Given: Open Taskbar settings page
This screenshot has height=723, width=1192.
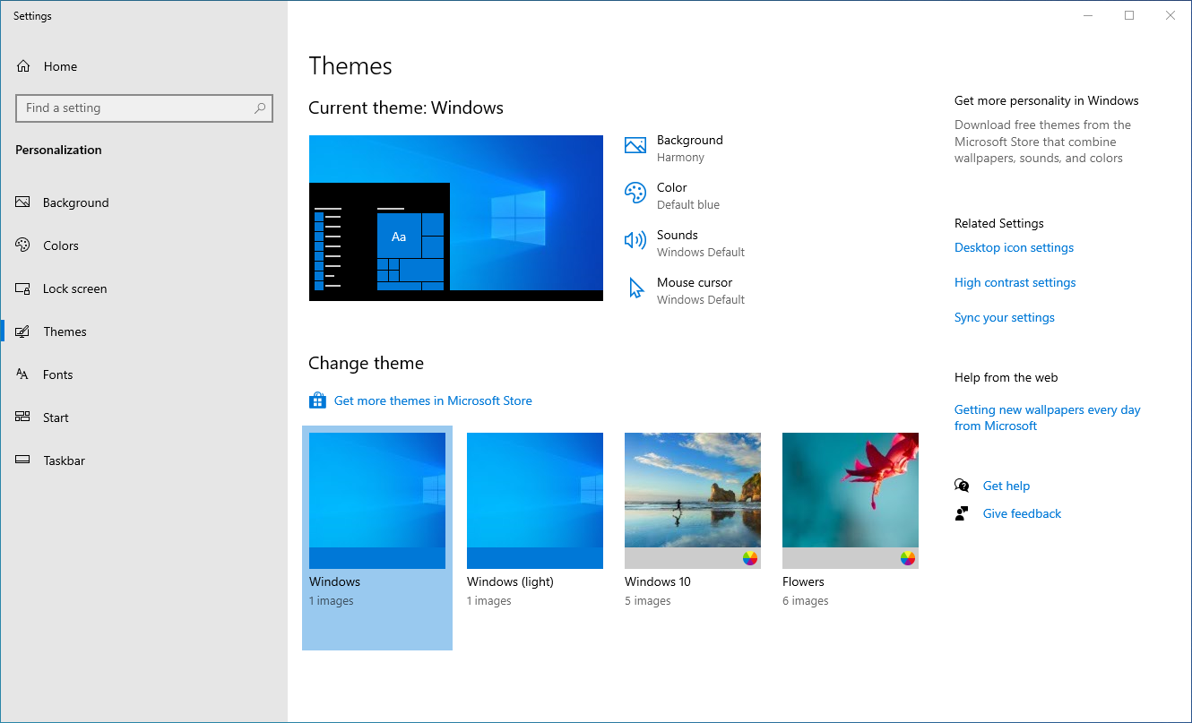Looking at the screenshot, I should (x=143, y=460).
